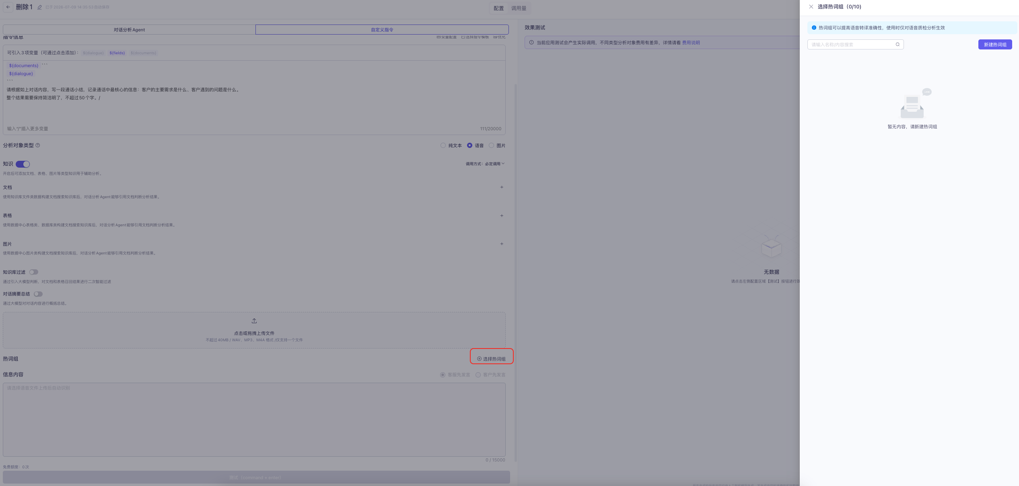The height and width of the screenshot is (486, 1019).
Task: Add a table via 表格 plus icon
Action: point(502,216)
